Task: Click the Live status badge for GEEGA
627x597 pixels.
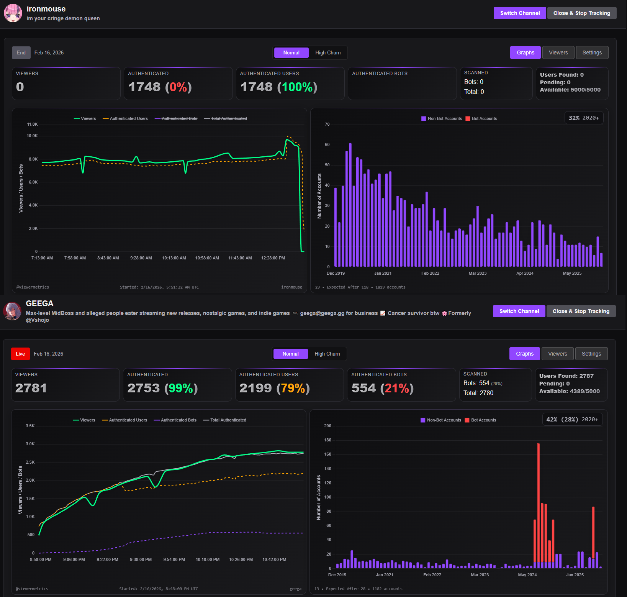Action: (x=20, y=354)
